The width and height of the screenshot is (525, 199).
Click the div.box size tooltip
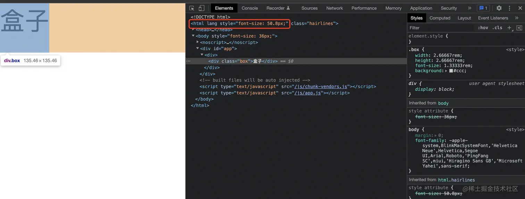point(30,60)
